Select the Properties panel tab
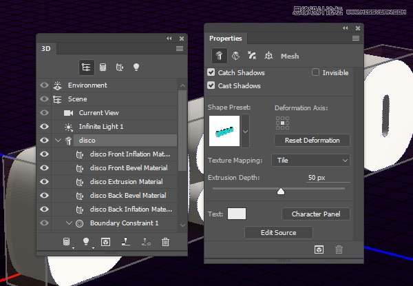 (226, 39)
